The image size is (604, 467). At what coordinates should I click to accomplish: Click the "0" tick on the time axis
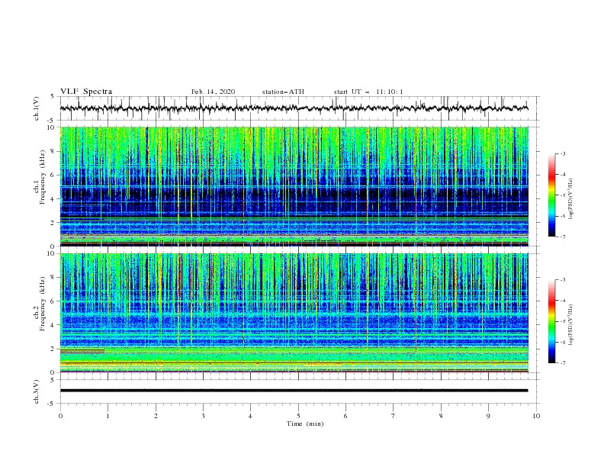point(60,416)
